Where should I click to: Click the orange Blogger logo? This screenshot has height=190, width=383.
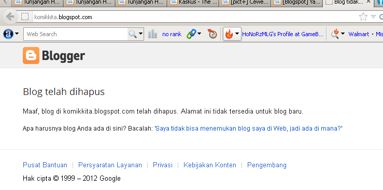tap(31, 55)
